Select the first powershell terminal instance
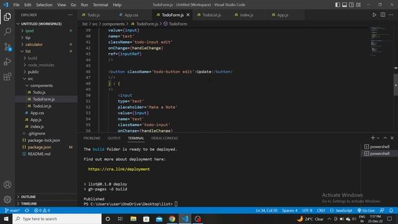Viewport: 398px width, 224px height. [377, 147]
